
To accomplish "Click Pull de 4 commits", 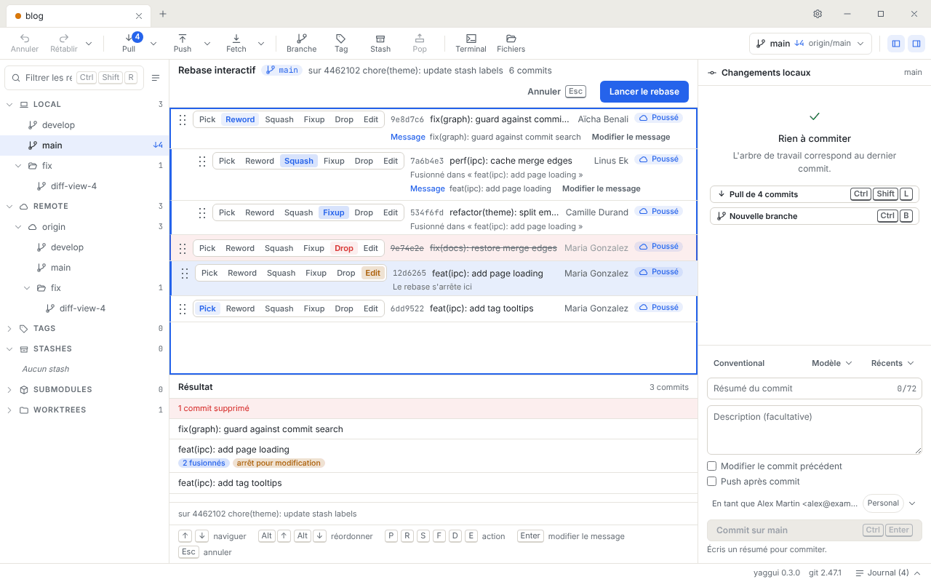I will [815, 194].
